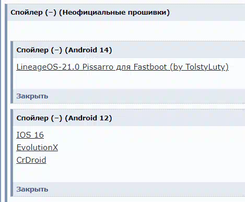The height and width of the screenshot is (202, 245).
Task: Open the EvolutionX firmware link
Action: 37,148
